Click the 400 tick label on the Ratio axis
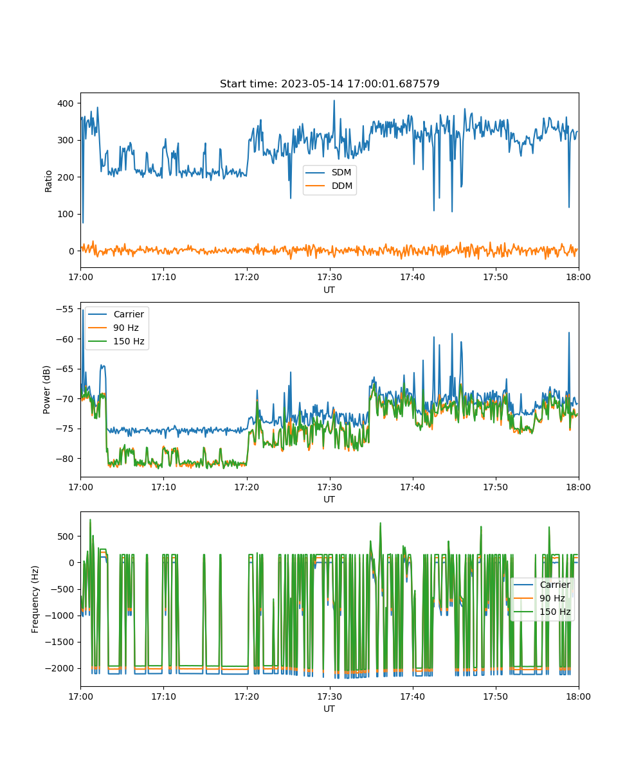This screenshot has height=771, width=643. [67, 103]
